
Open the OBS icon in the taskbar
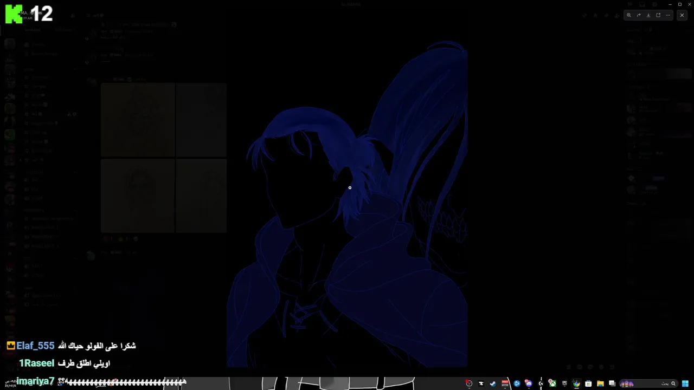pos(469,383)
